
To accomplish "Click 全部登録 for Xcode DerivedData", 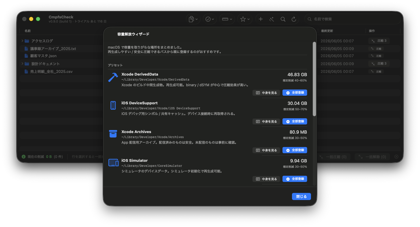I will coord(295,93).
